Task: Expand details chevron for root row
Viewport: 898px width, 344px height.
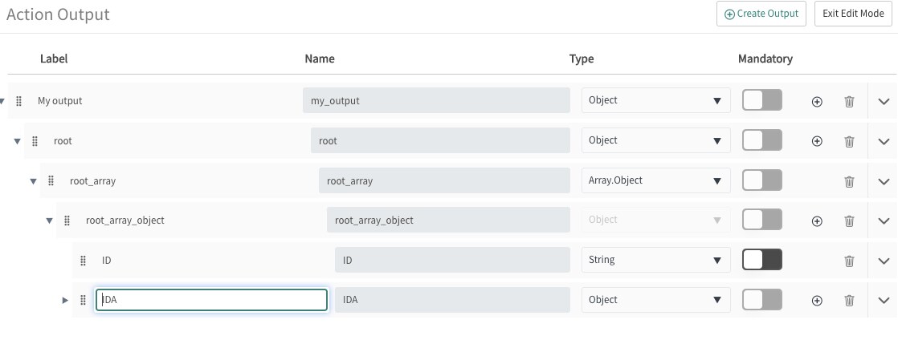Action: (x=884, y=141)
